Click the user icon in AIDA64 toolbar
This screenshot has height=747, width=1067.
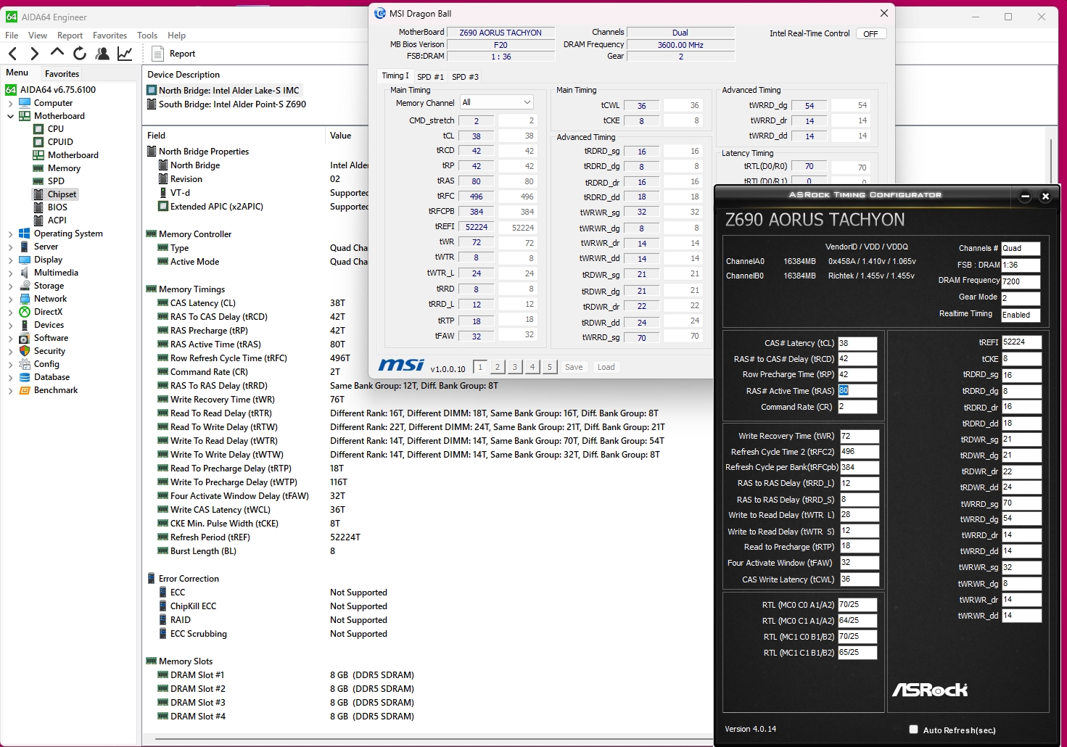(x=102, y=54)
